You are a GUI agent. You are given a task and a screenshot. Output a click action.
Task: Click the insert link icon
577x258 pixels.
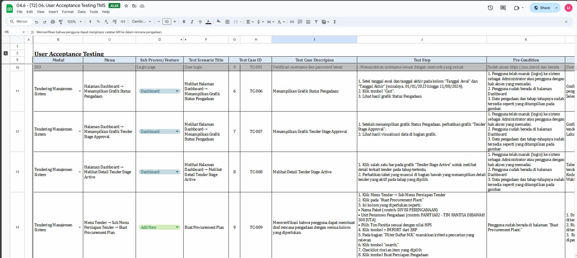[292, 22]
